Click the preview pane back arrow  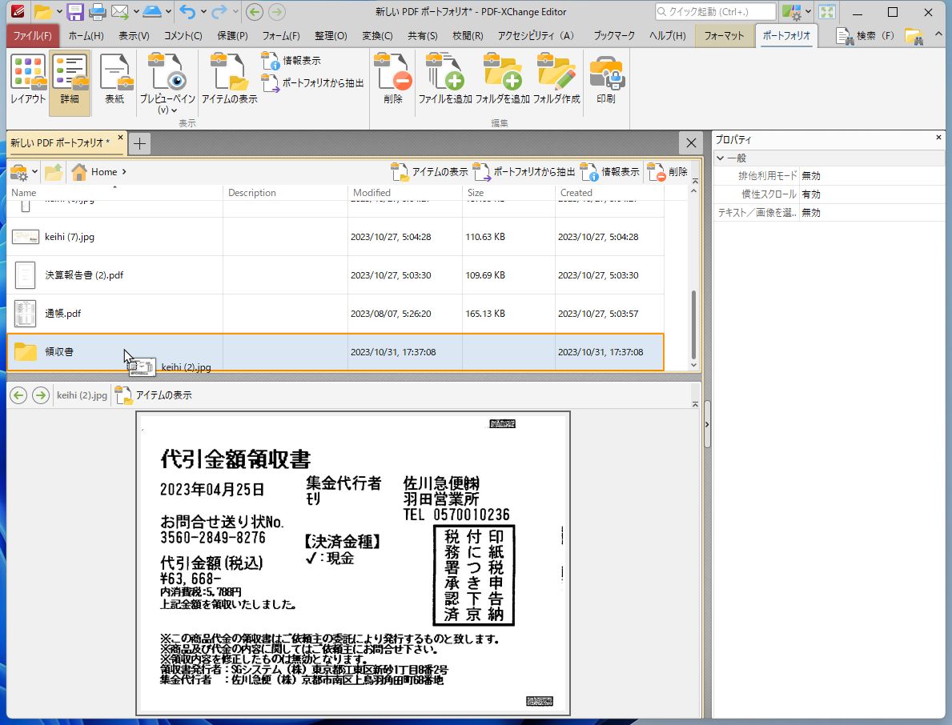[19, 395]
